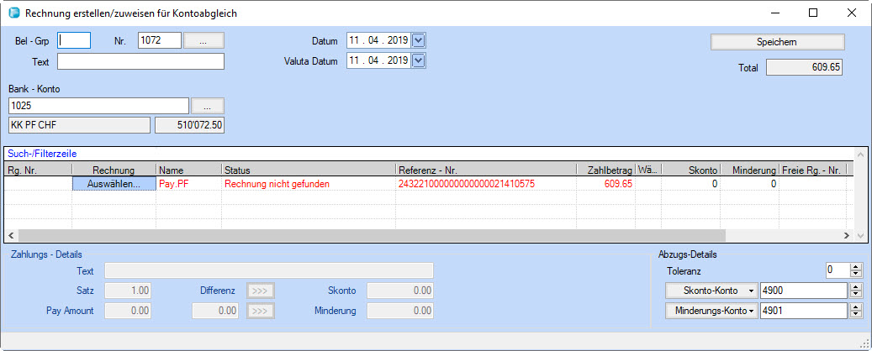Sort by the Zahlbetrag column header
Screen dimensions: 872x351
click(605, 170)
